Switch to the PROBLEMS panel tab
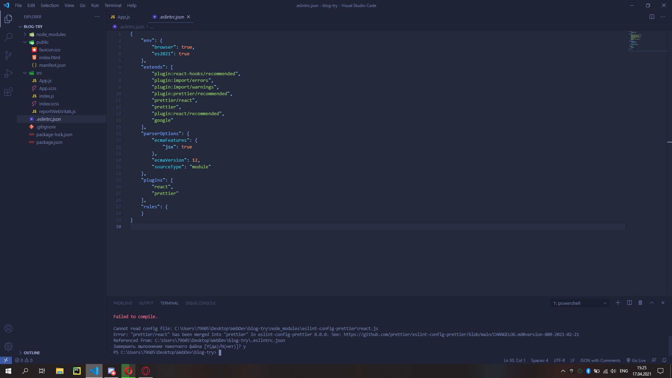This screenshot has width=672, height=378. pyautogui.click(x=122, y=303)
